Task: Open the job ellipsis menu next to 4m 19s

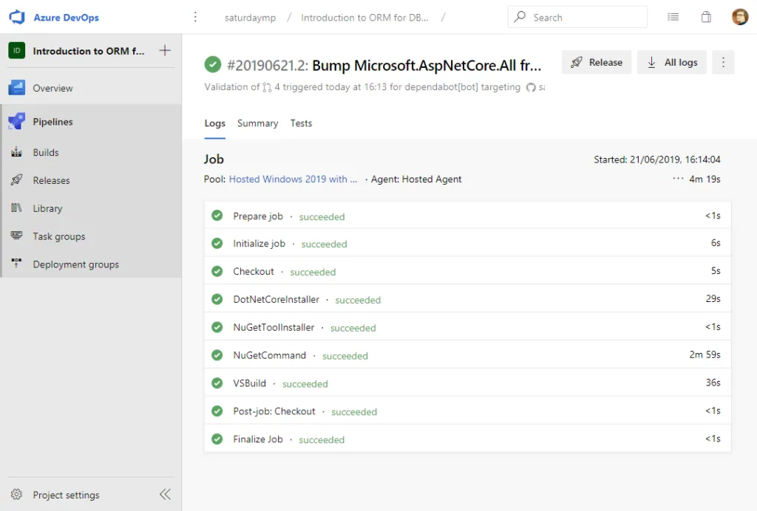Action: click(x=678, y=179)
